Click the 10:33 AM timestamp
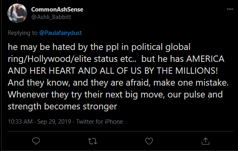The image size is (238, 151). click(20, 122)
